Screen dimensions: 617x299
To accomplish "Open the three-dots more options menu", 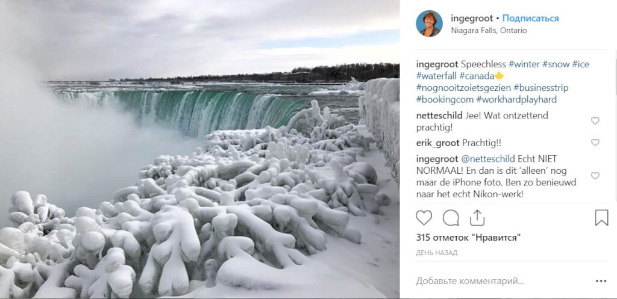I will 601,281.
